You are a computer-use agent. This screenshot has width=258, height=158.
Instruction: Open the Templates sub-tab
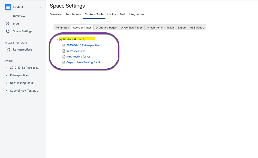[x=62, y=28]
